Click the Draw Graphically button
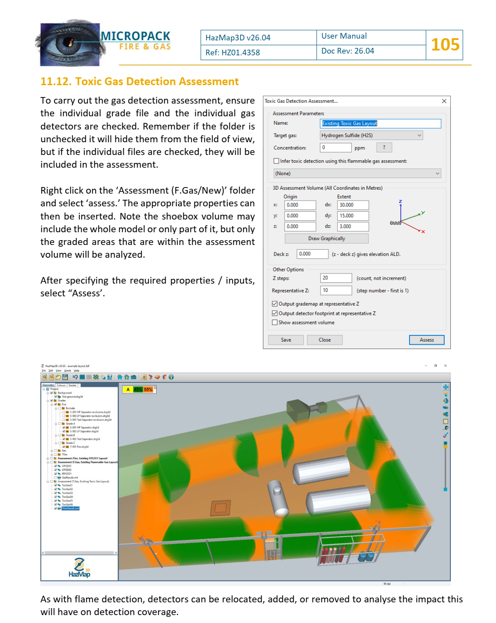496x623 pixels. pyautogui.click(x=327, y=238)
